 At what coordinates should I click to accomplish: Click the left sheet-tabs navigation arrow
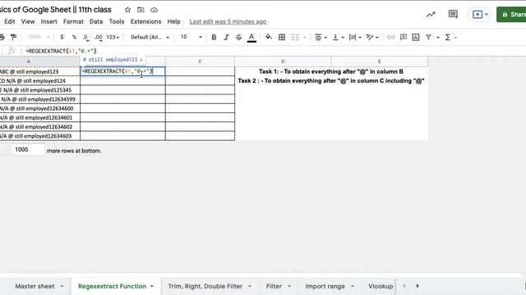(404, 286)
